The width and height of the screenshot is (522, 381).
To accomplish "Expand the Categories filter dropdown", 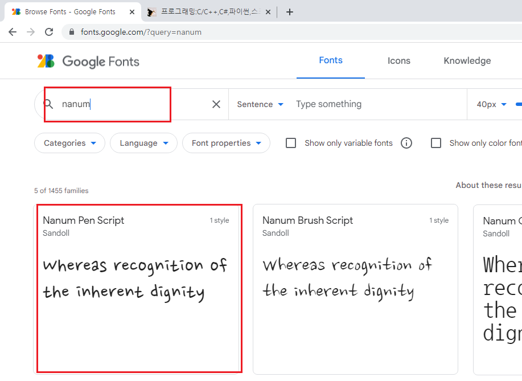I will [x=69, y=143].
